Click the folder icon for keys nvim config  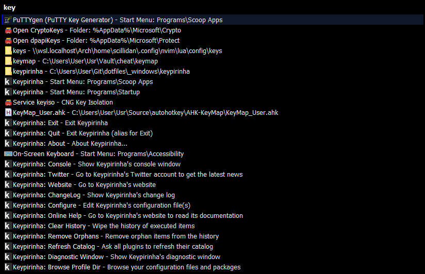[8, 50]
